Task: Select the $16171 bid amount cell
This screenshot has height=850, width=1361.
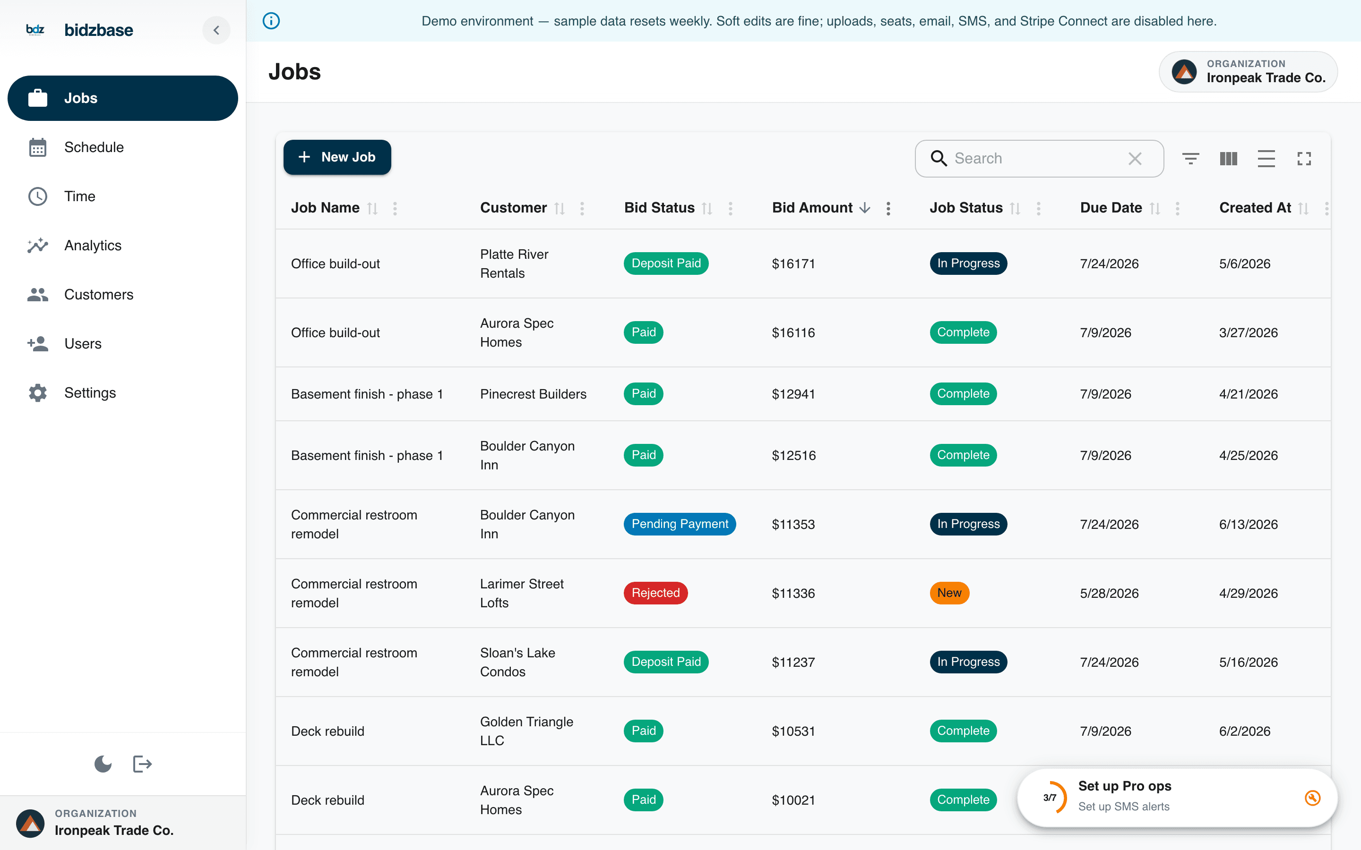Action: [x=793, y=263]
